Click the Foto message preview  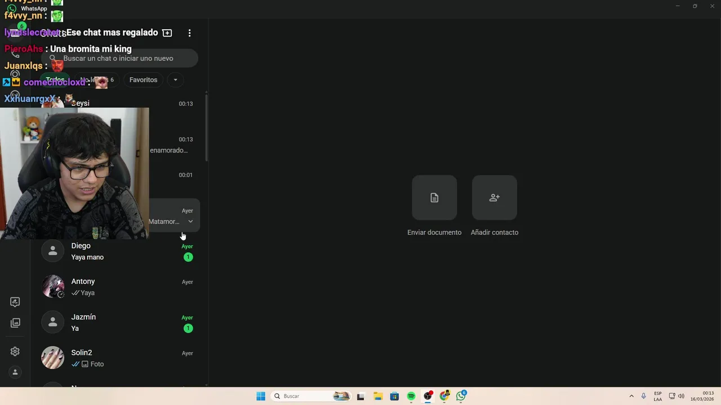click(97, 364)
